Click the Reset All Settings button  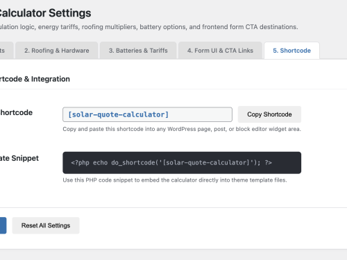click(46, 225)
